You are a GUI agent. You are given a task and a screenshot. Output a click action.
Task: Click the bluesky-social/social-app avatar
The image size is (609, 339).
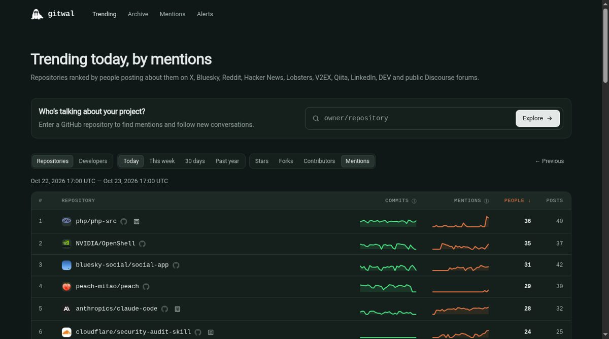[x=66, y=265]
